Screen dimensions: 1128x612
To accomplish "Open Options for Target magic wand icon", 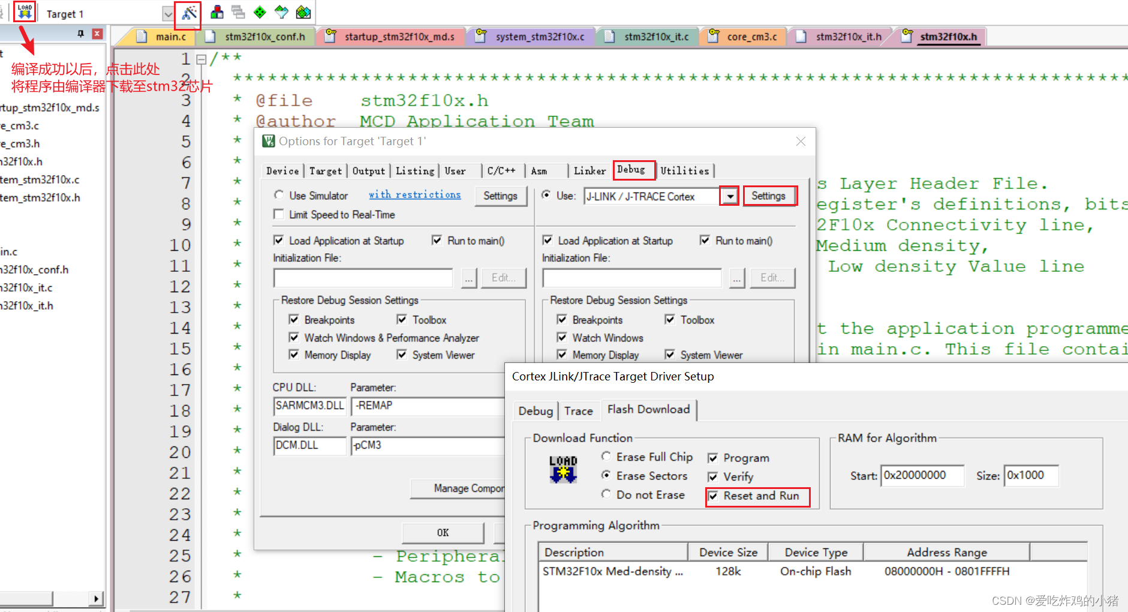I will pos(189,13).
